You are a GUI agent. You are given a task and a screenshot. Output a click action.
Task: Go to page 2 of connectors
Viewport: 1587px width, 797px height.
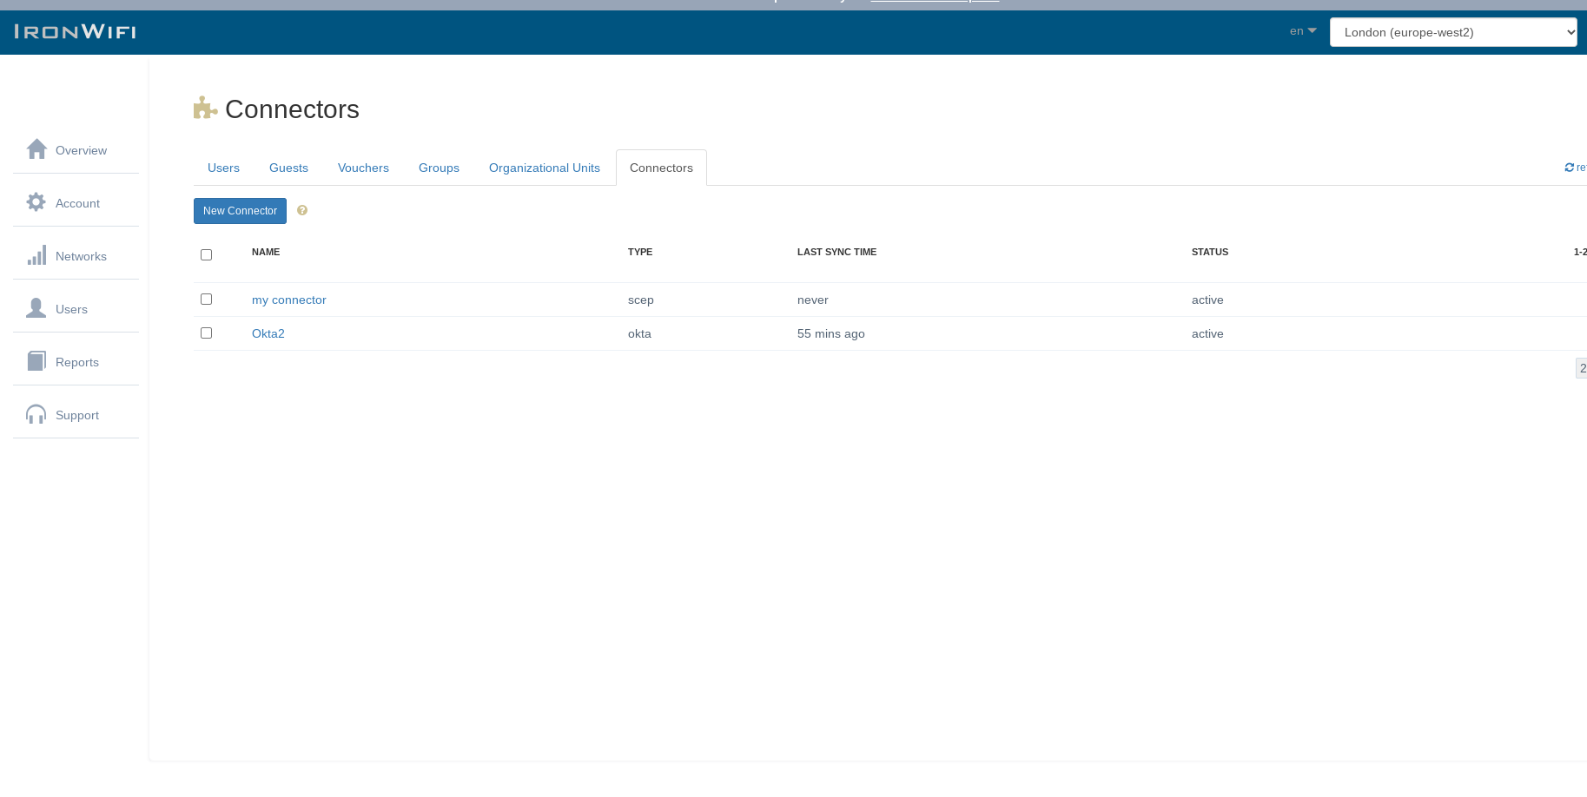point(1581,367)
